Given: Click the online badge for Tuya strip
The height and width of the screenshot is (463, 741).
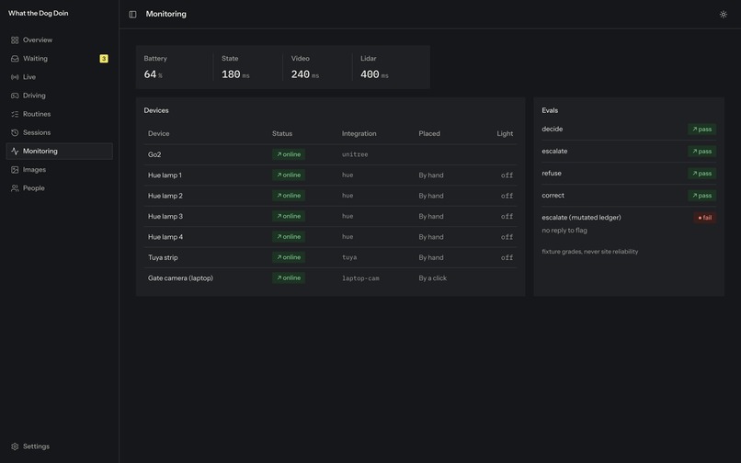Looking at the screenshot, I should tap(289, 257).
